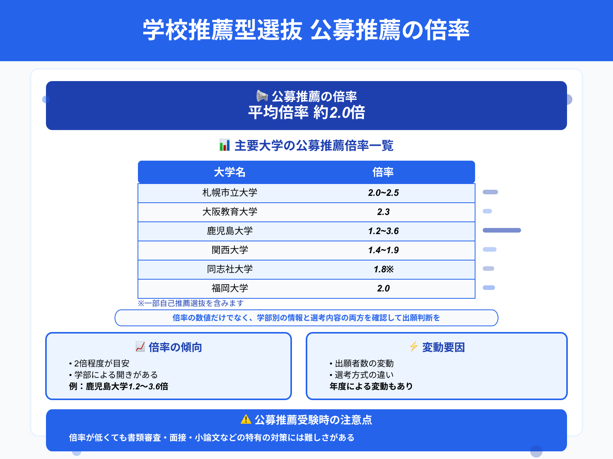Click the bar indicator for 大阪教育大学
The image size is (613, 459).
487,211
